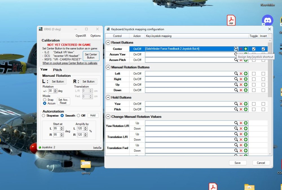
Task: Collapse the Hold Buttons section
Action: pos(108,97)
